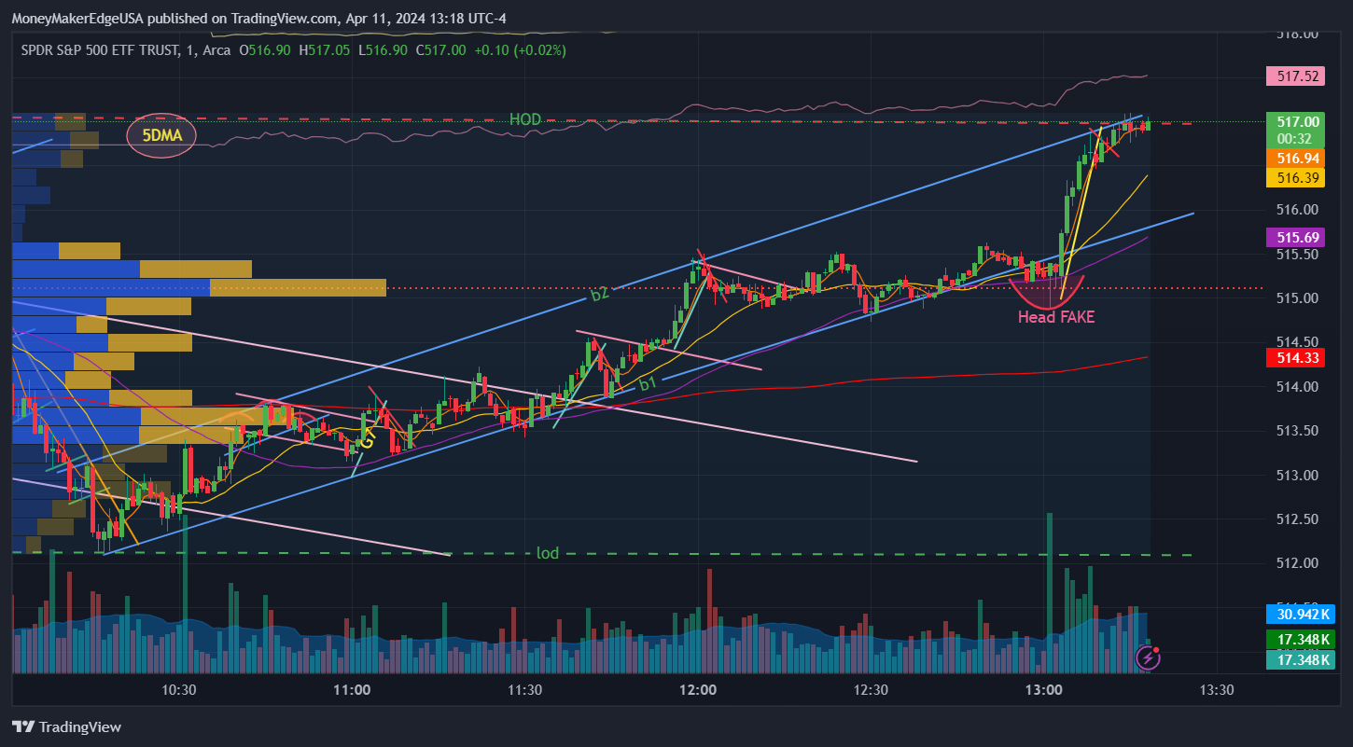Click the 12:30 time axis label
This screenshot has height=747, width=1353.
[871, 690]
